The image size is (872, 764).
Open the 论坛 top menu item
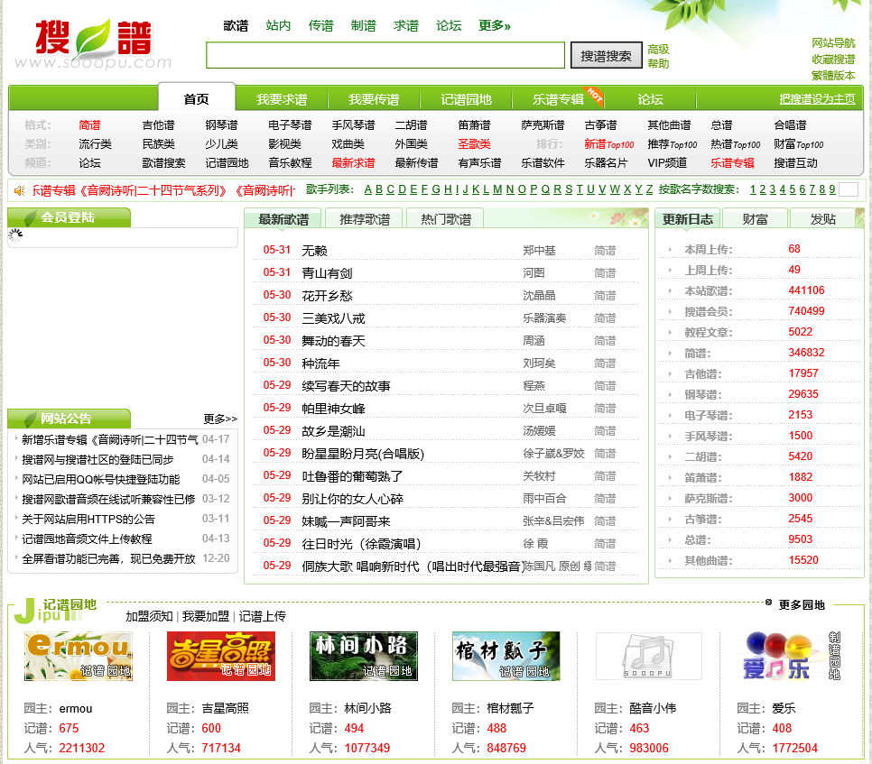449,26
